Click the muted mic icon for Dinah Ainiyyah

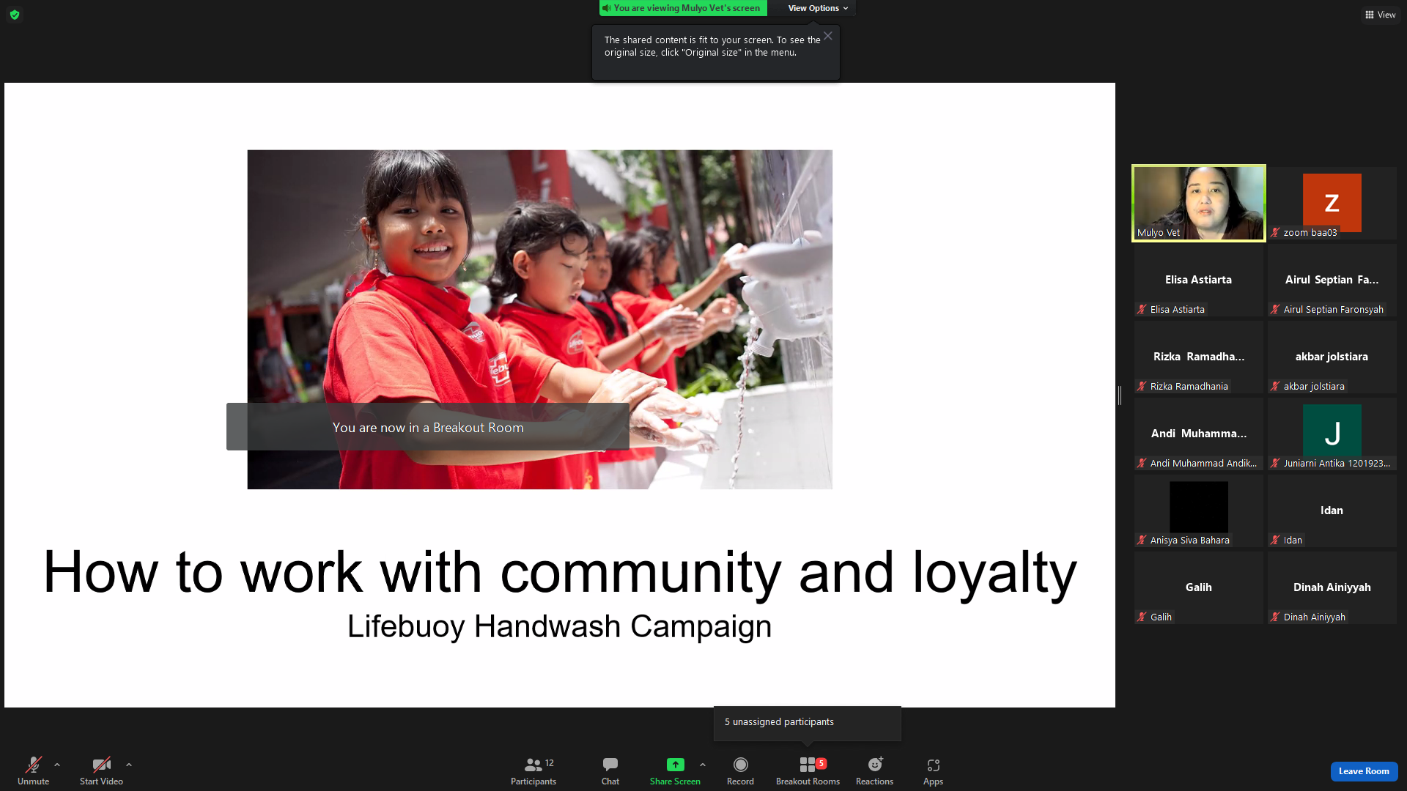1275,617
